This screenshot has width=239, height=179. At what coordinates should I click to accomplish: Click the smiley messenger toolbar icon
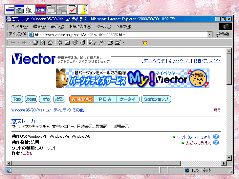point(144,43)
